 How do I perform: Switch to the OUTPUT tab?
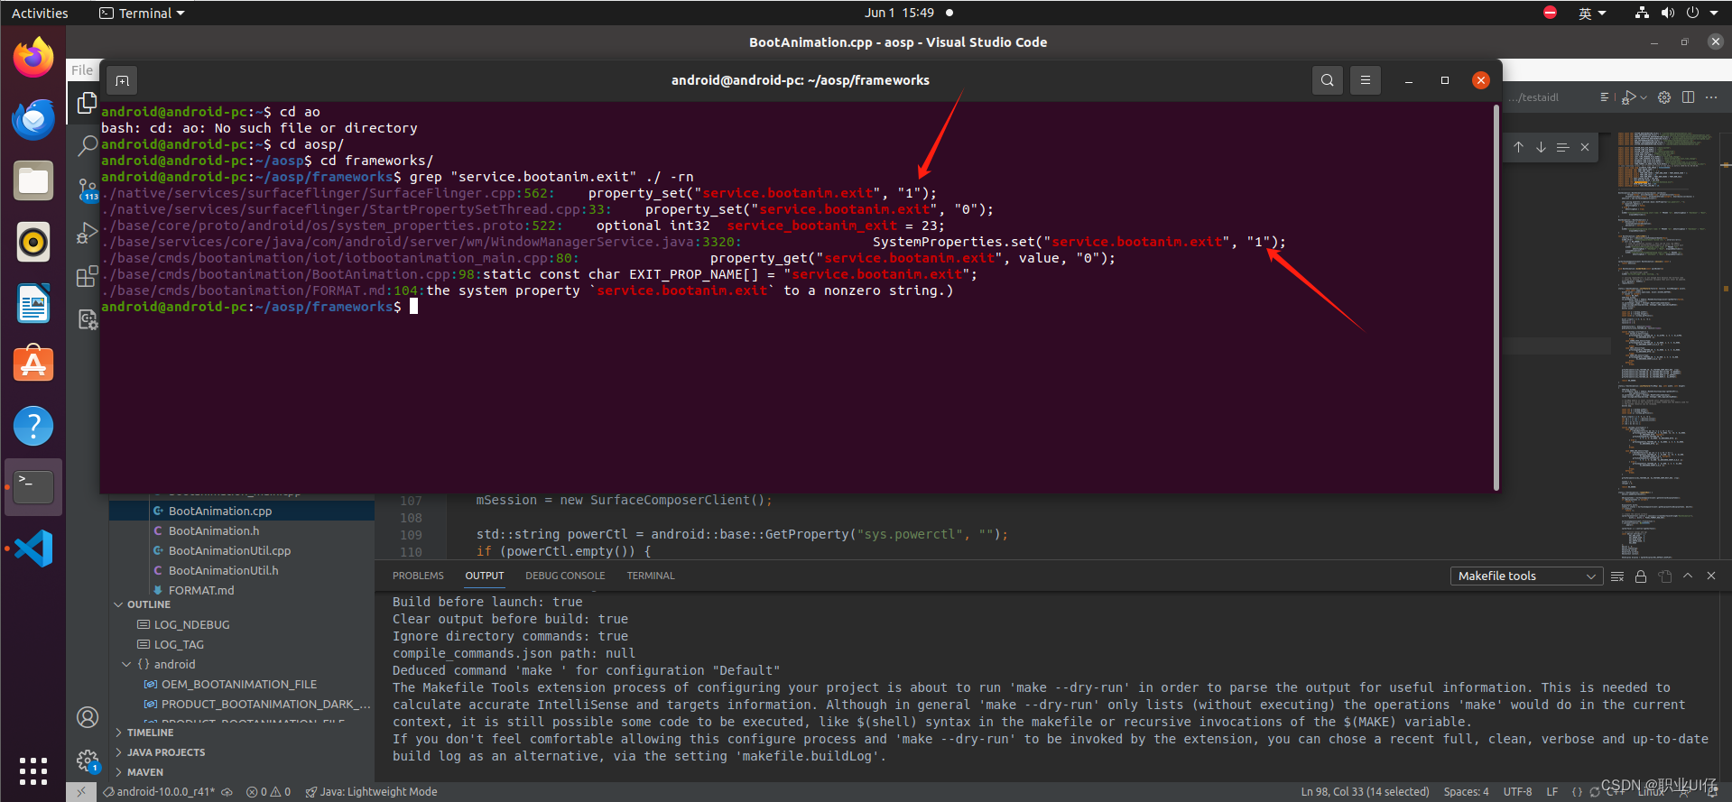coord(485,576)
